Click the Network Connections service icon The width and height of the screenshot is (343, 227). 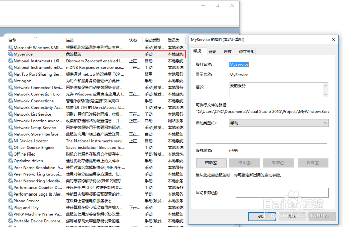tap(10, 101)
